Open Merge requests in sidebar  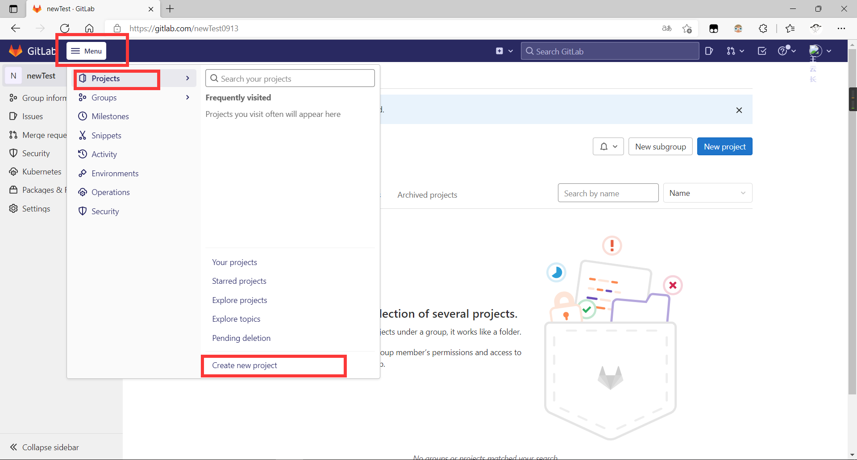point(37,135)
